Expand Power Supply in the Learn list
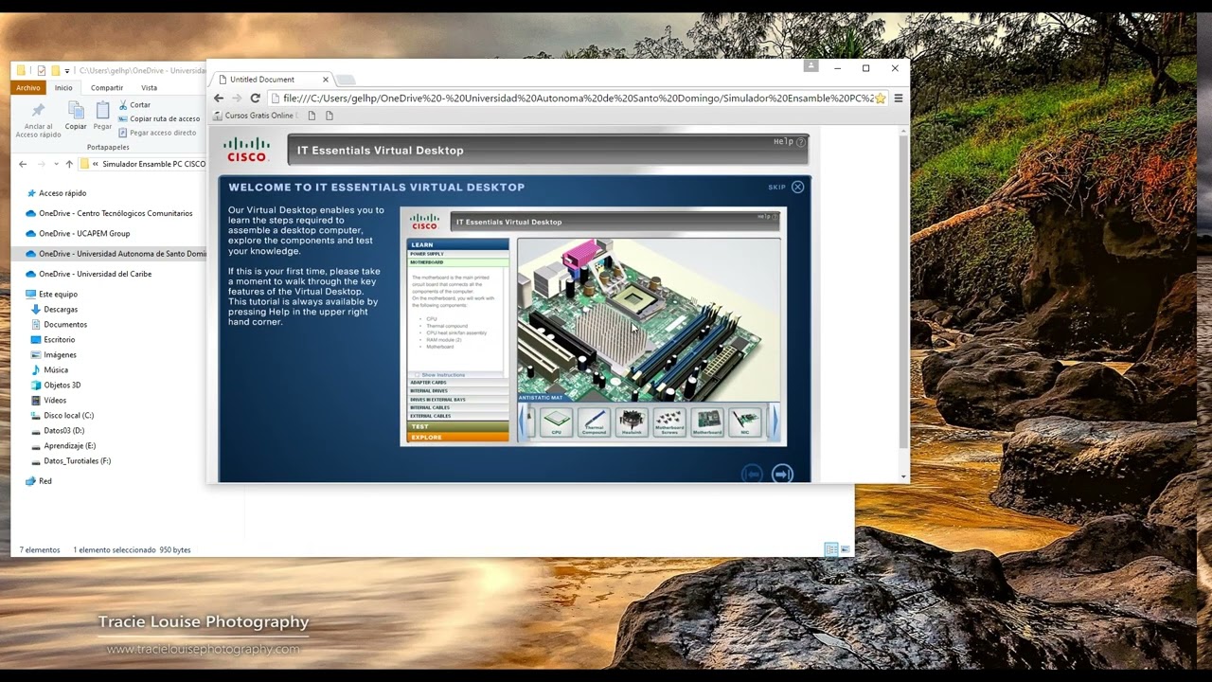This screenshot has height=682, width=1212. (x=458, y=254)
